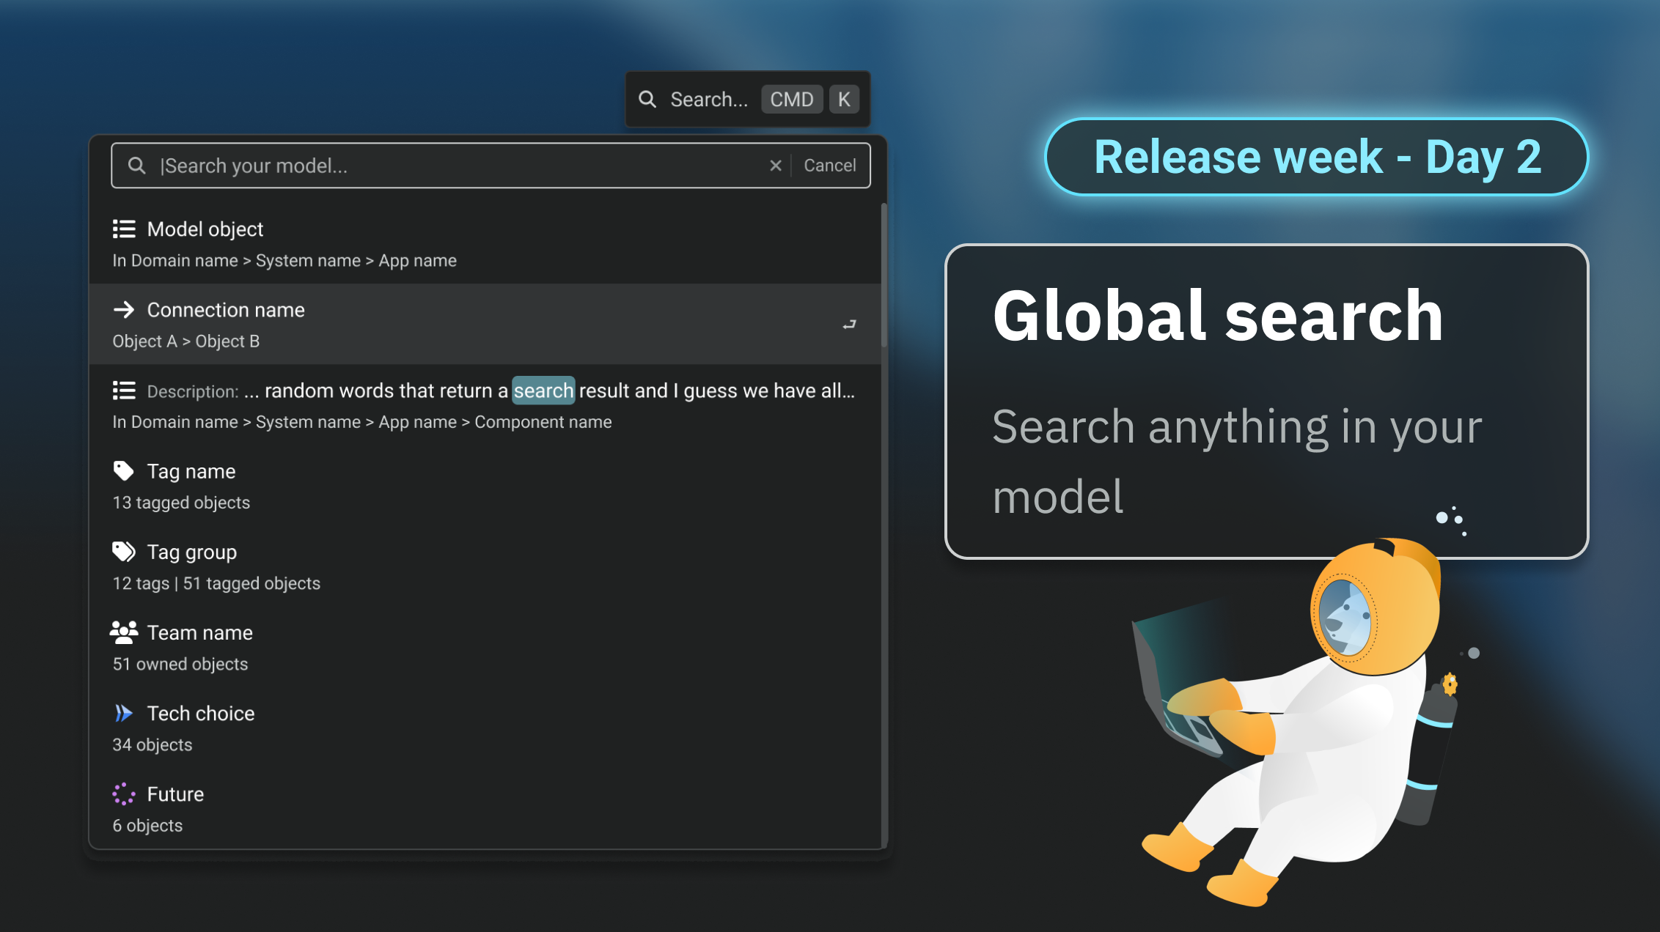Click 'Search anything in your model' subtitle
1660x932 pixels.
click(1237, 462)
